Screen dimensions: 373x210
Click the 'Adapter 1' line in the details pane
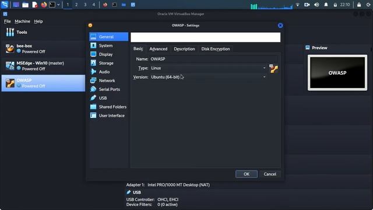tap(168, 185)
